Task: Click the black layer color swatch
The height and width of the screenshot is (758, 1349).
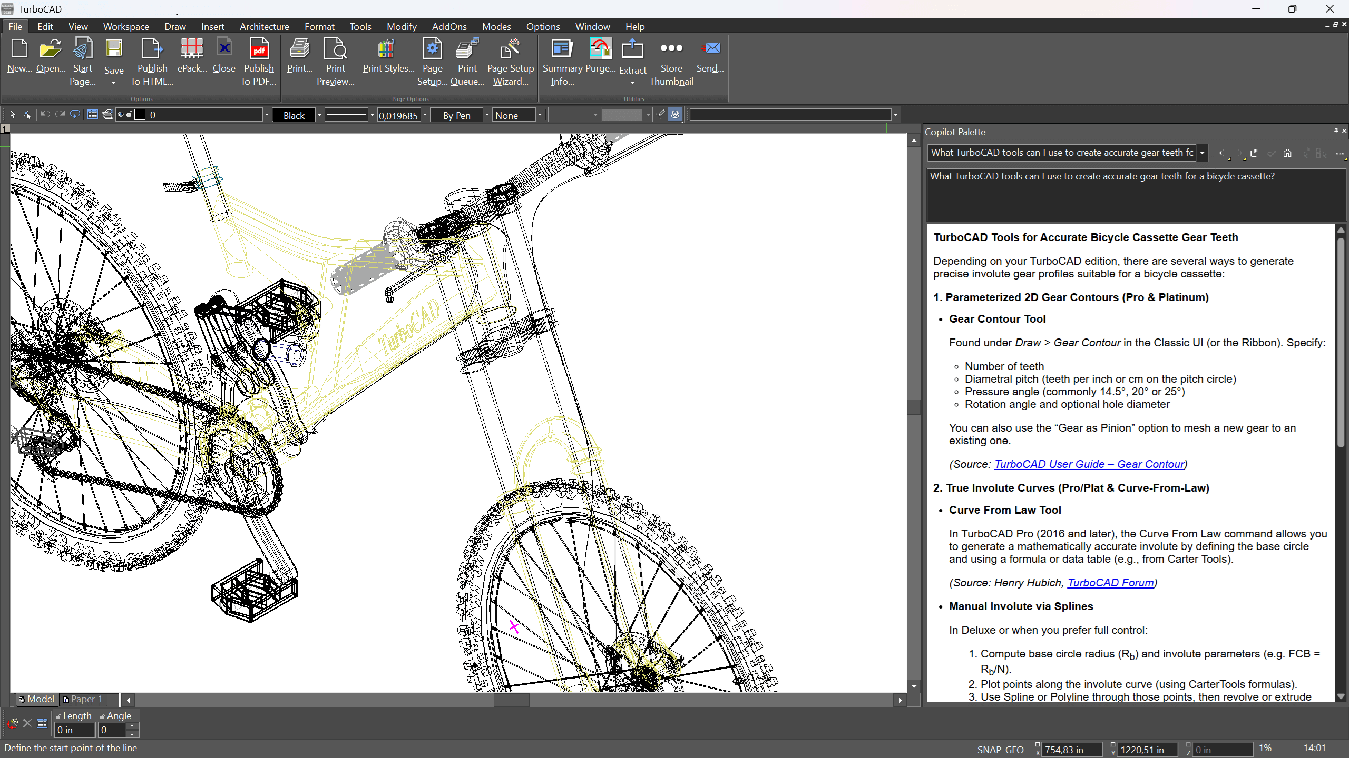Action: [x=140, y=115]
